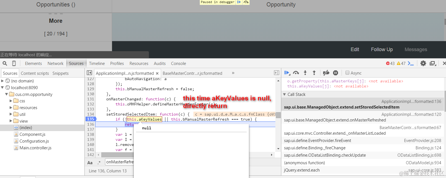This screenshot has width=446, height=178.
Task: Step into next function call
Action: [305, 73]
